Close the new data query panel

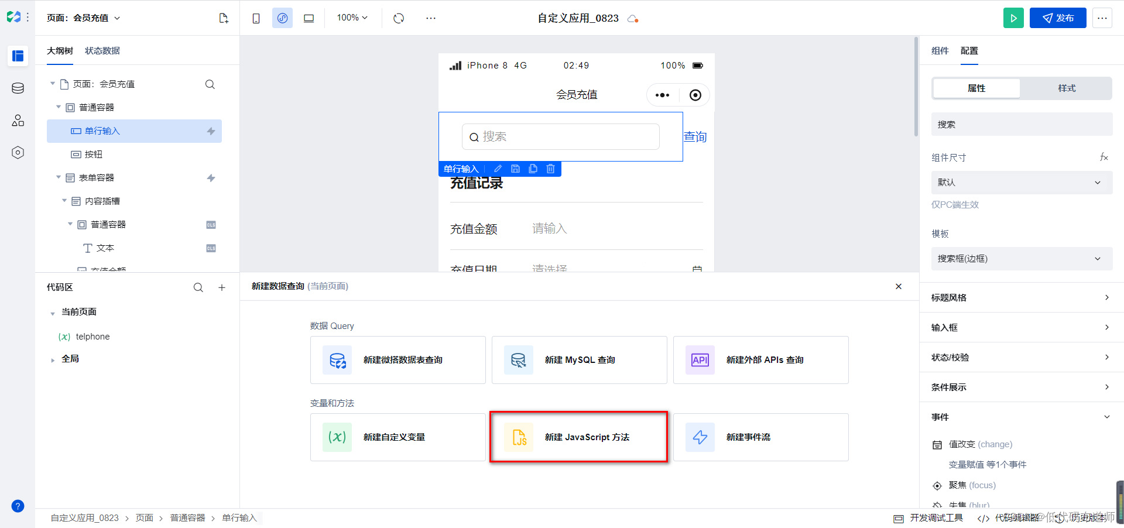(899, 286)
